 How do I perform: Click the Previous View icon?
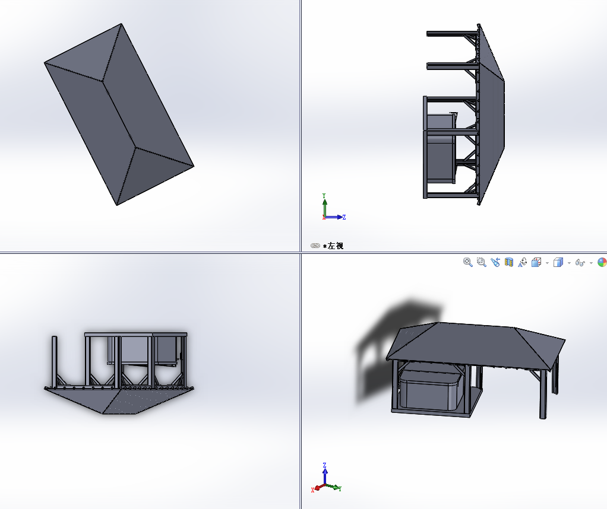point(495,262)
